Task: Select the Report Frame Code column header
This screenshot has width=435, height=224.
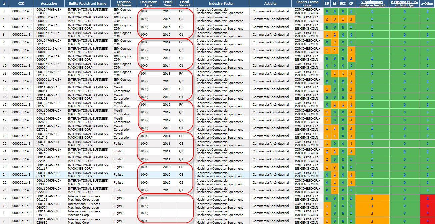Action: 307,4
